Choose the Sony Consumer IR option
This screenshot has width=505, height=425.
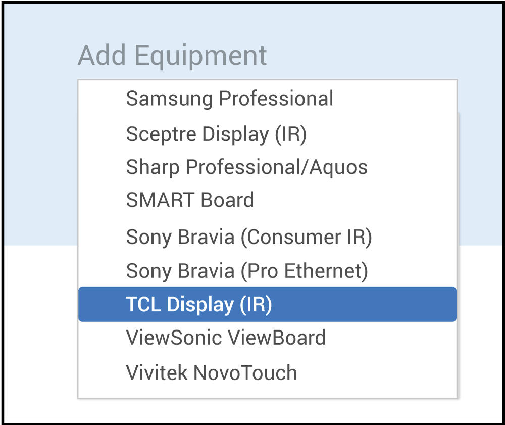click(249, 237)
